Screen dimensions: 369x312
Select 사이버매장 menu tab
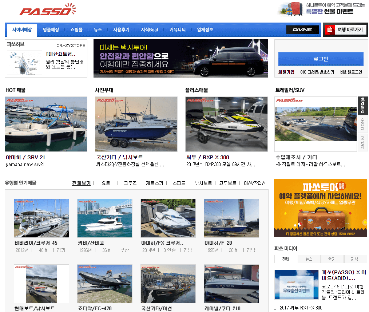[22, 30]
